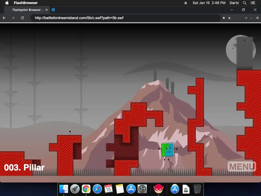Open the disk image file in dock
This screenshot has height=196, width=261.
[186, 189]
